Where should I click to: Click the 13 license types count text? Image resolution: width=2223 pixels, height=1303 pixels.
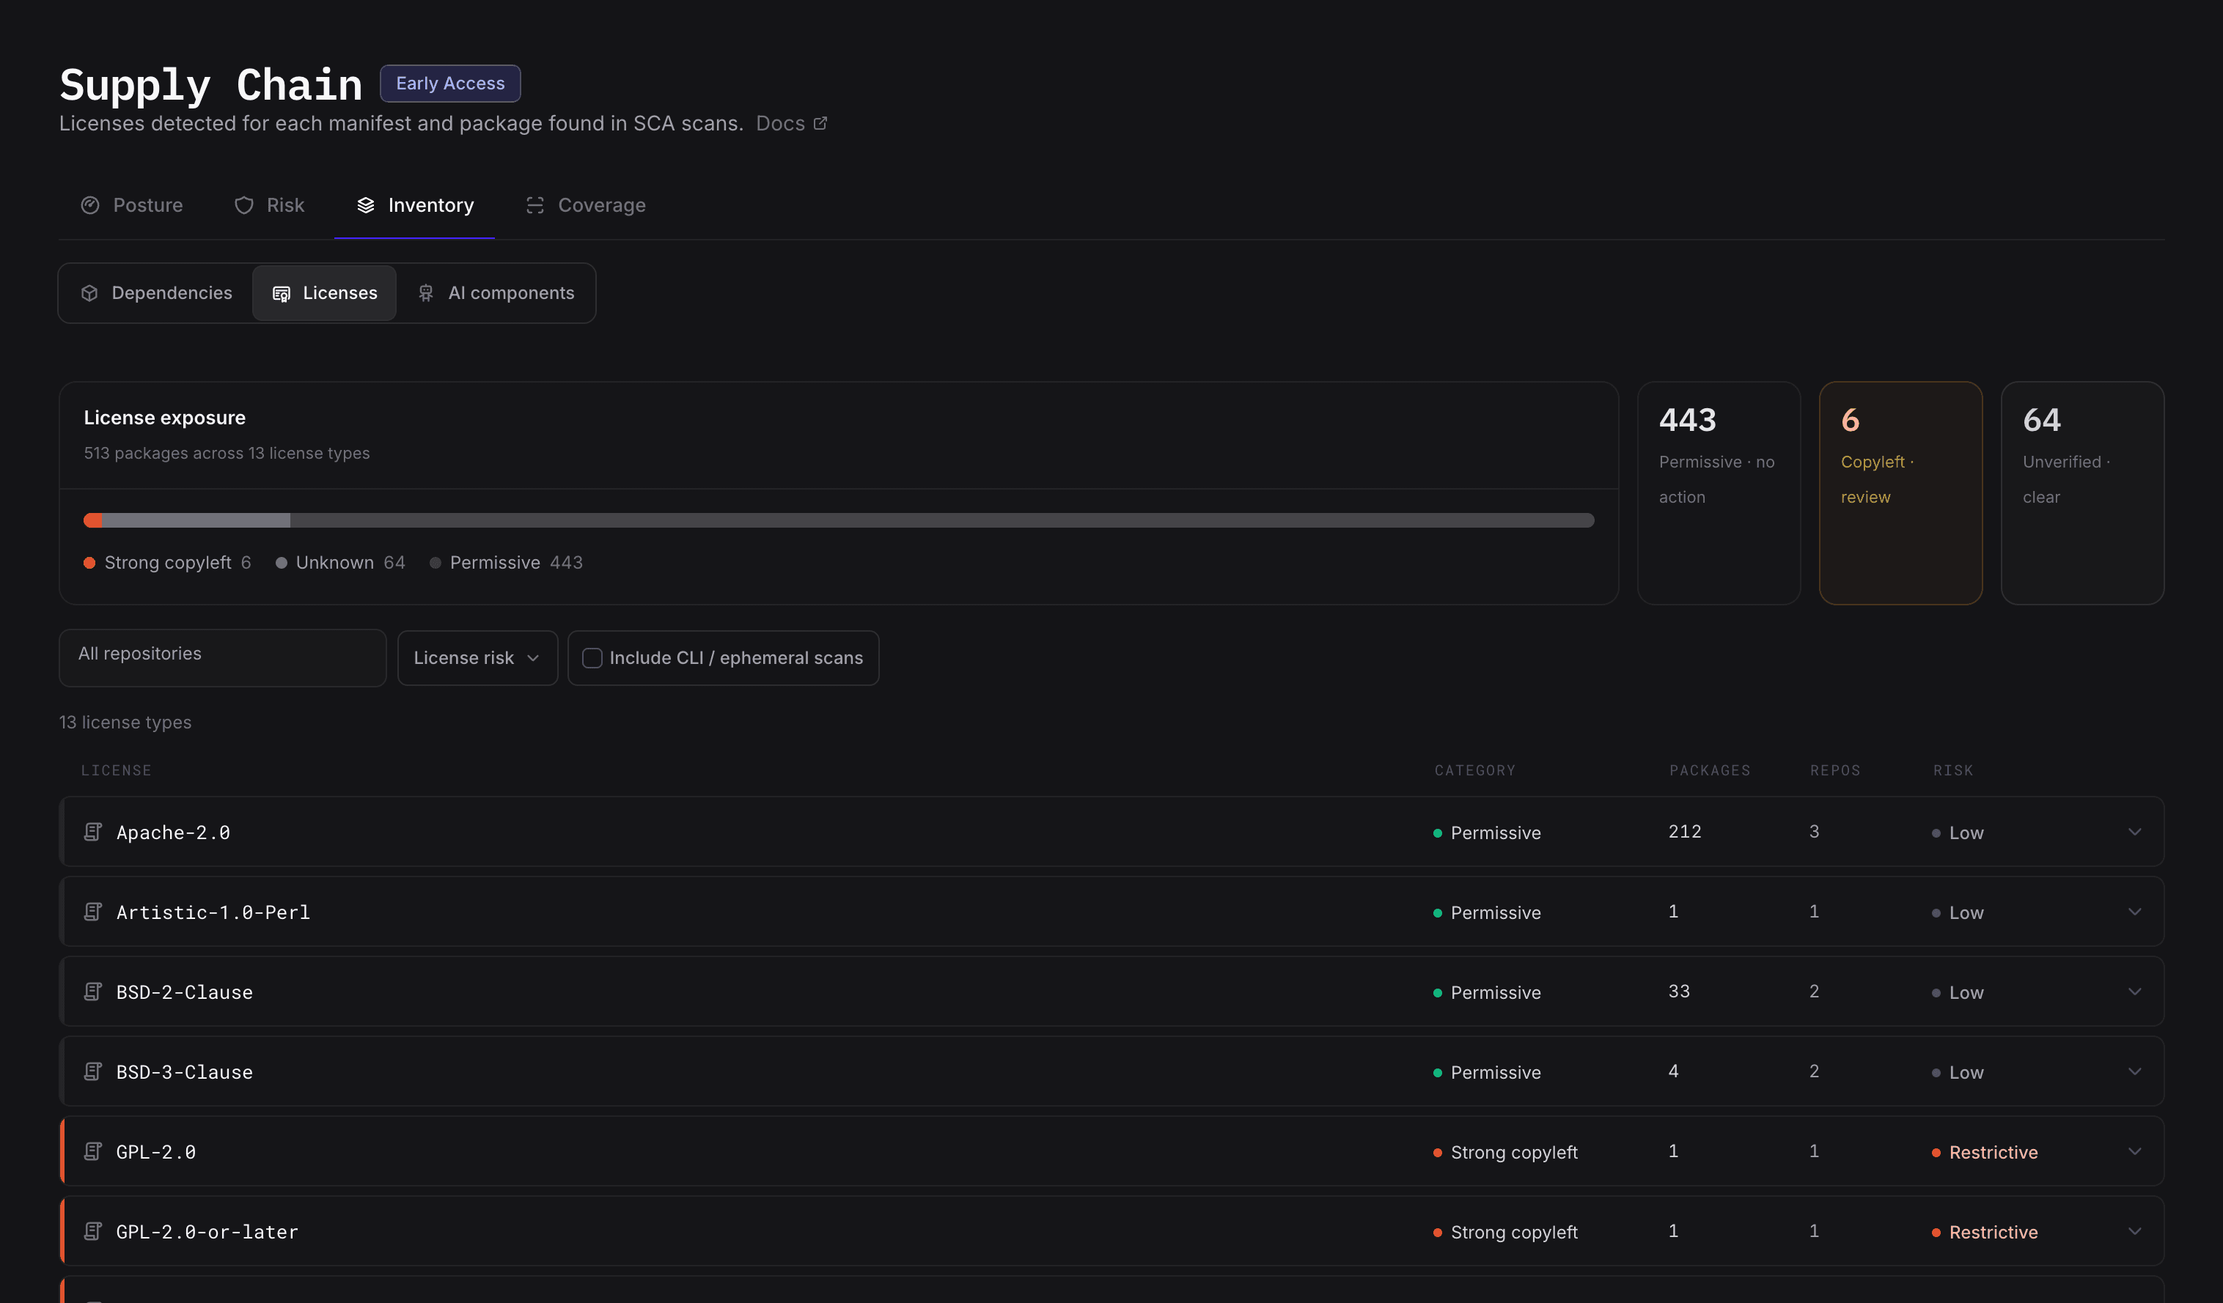[x=125, y=722]
